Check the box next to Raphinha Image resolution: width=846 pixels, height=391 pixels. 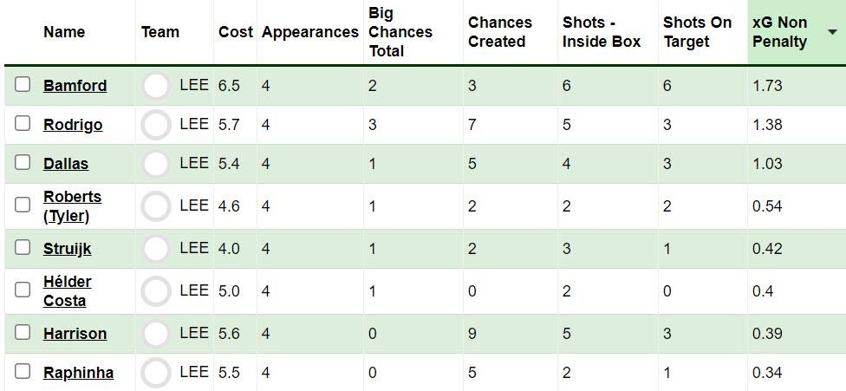pos(23,372)
